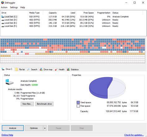Switch to the Health tab
The image size is (147, 137).
click(x=60, y=69)
